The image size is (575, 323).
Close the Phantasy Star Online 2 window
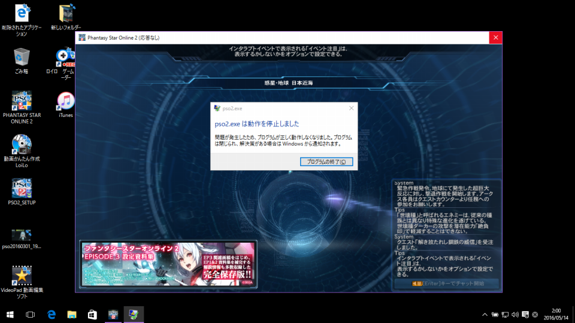[x=495, y=38]
